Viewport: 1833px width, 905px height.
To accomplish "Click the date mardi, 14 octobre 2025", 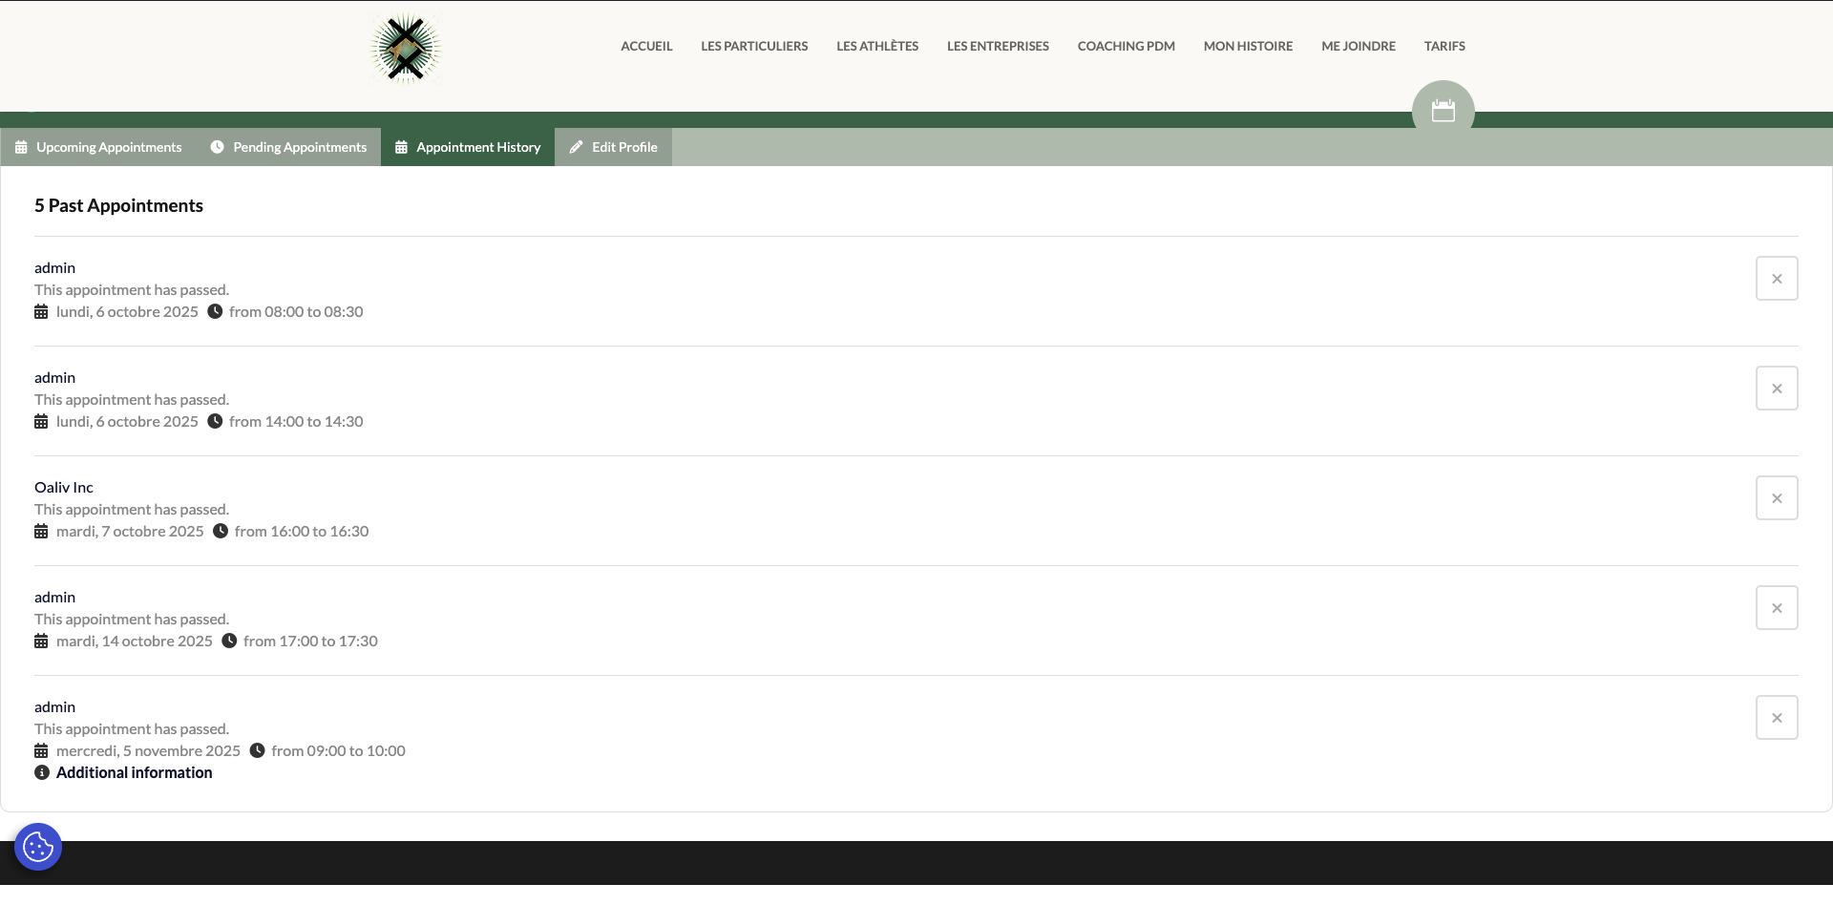I will click(x=135, y=641).
